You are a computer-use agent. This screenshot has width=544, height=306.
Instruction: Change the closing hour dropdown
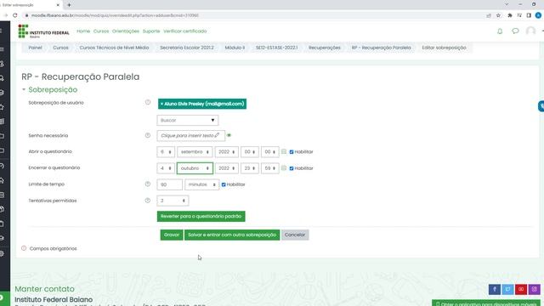pyautogui.click(x=250, y=168)
